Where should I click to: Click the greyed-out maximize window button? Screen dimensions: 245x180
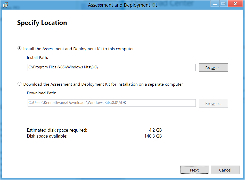[x=224, y=4]
